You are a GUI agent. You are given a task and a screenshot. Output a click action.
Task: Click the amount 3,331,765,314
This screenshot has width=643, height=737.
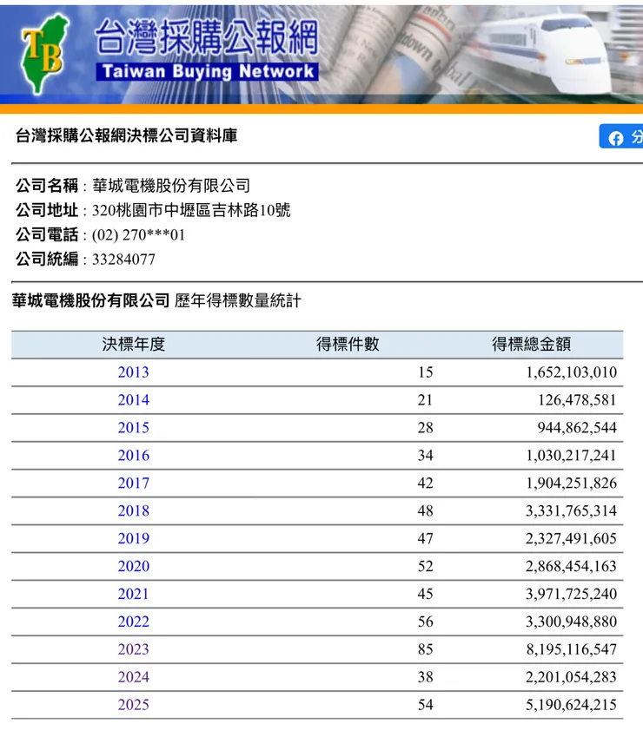coord(571,511)
